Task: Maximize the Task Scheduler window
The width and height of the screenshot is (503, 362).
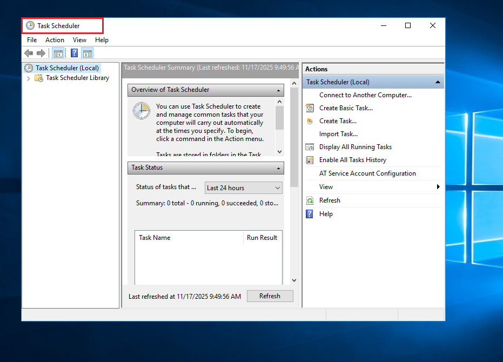Action: click(408, 26)
